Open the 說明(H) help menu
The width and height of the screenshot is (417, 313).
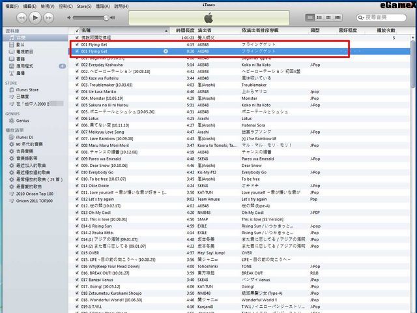tap(121, 6)
